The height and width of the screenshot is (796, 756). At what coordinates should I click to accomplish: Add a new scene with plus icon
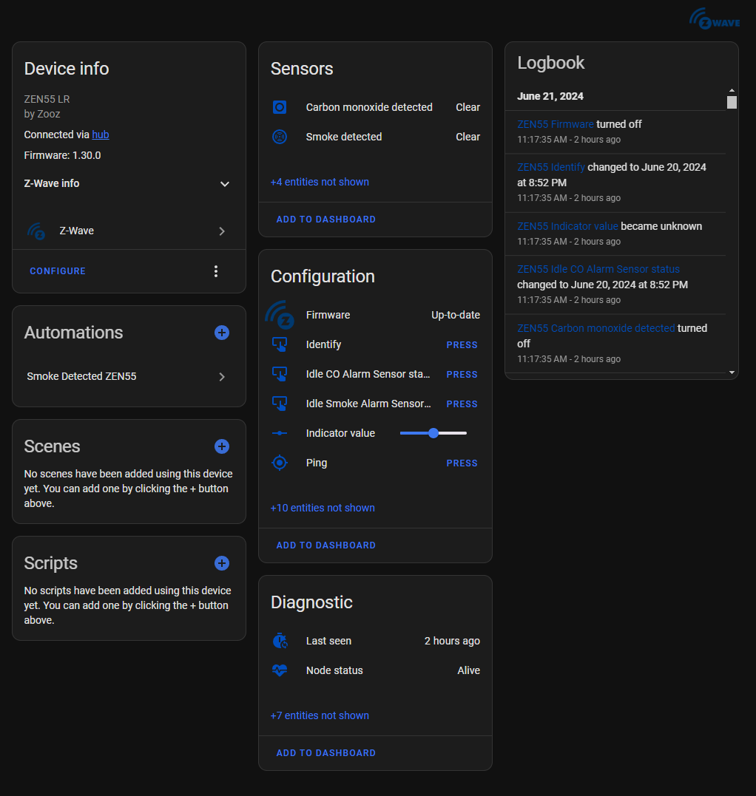pos(221,446)
